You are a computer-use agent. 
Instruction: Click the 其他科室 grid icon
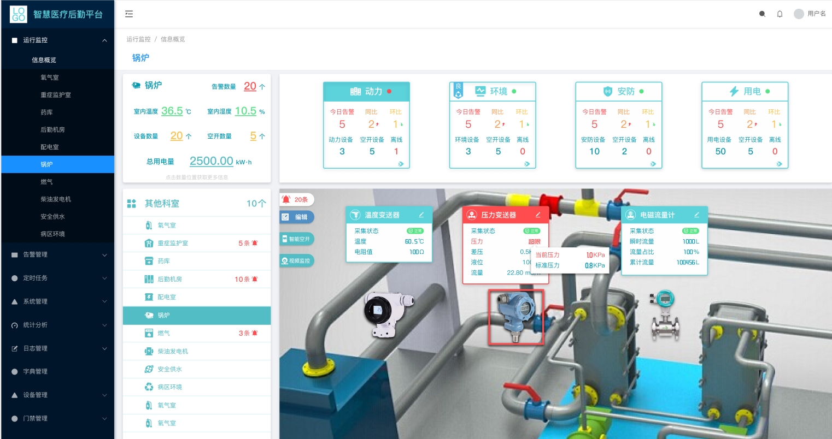tap(132, 204)
